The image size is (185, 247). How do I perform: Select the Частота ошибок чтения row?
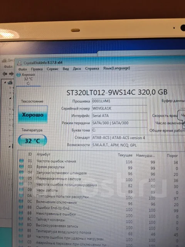tap(102, 161)
